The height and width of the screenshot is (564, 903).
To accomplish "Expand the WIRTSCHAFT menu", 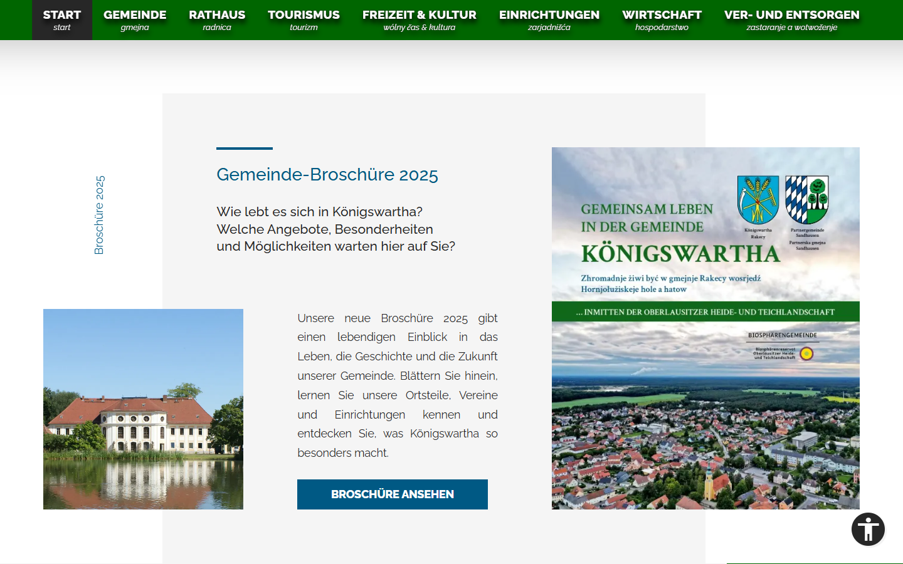I will click(662, 20).
